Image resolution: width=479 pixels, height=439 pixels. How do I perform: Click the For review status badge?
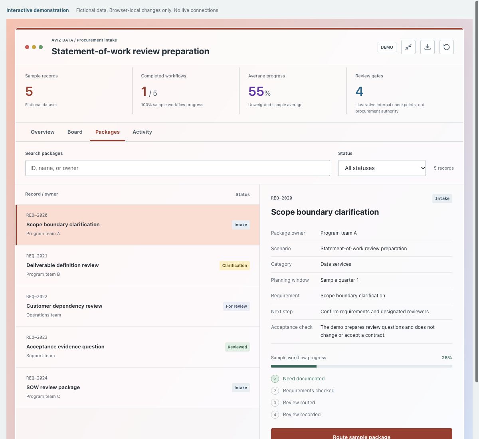click(x=236, y=306)
